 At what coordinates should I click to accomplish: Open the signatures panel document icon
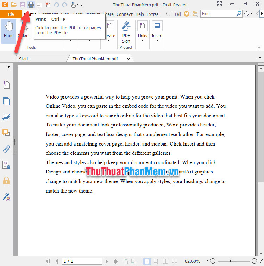click(x=6, y=165)
